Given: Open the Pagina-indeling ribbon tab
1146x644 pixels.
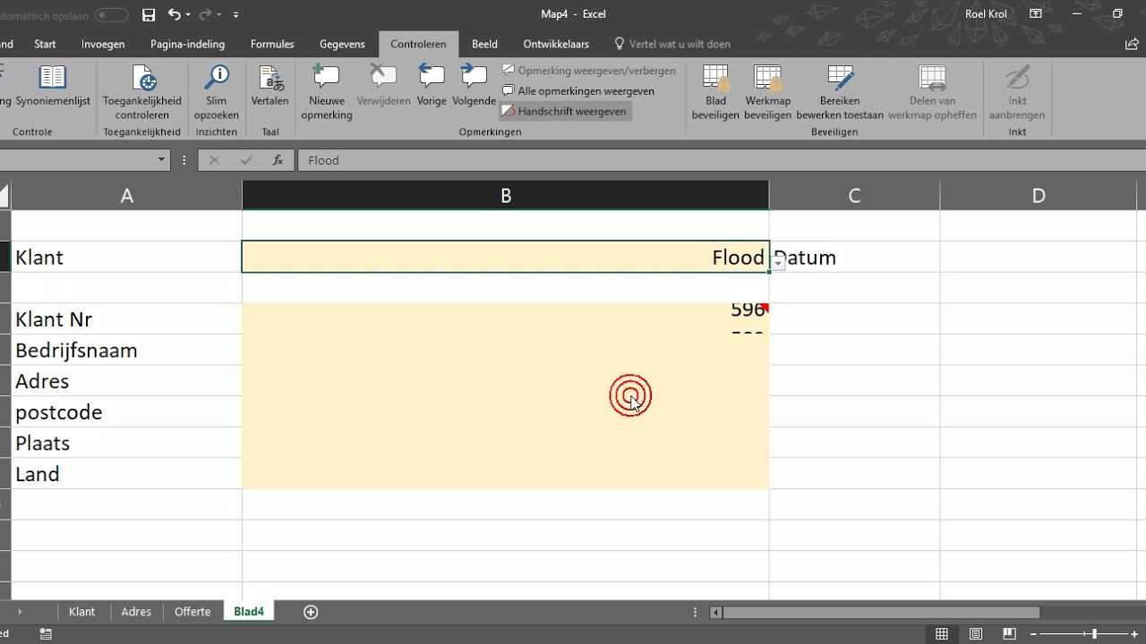Looking at the screenshot, I should tap(188, 44).
